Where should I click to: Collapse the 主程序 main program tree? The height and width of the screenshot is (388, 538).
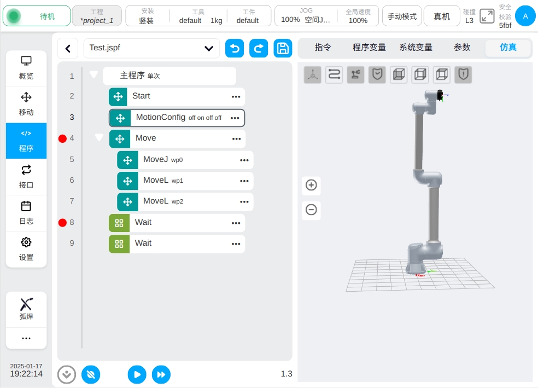94,75
